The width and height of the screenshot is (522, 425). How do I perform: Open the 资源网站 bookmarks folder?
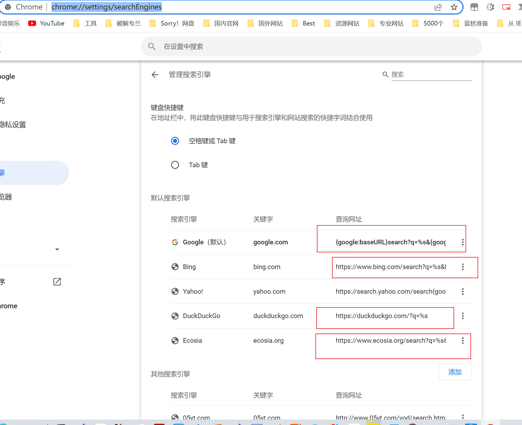342,24
